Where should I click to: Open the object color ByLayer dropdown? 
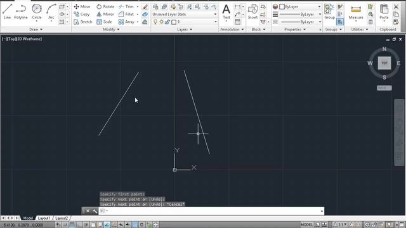click(x=300, y=7)
